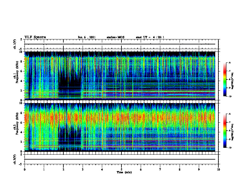Click inside the ch.1 spectrogram panel
Image resolution: width=246 pixels, height=190 pixels.
(x=120, y=76)
